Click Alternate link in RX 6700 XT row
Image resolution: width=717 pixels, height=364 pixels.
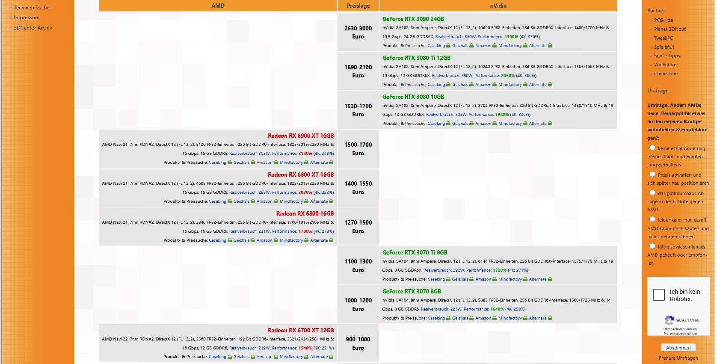[x=319, y=357]
